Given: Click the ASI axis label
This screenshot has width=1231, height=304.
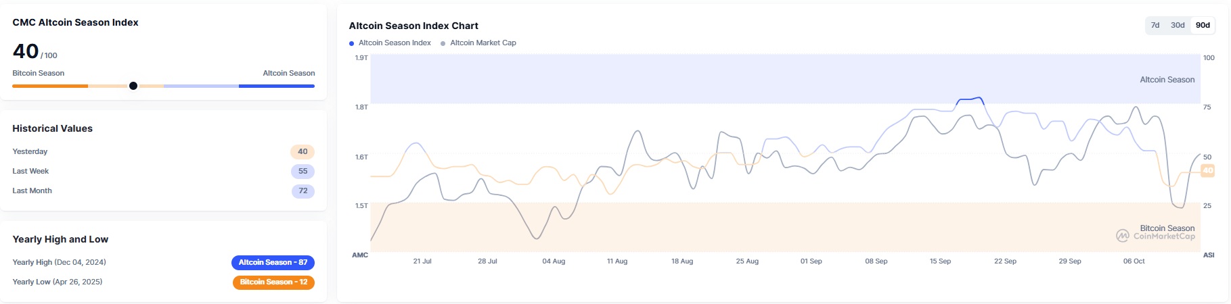Looking at the screenshot, I should coord(1209,255).
